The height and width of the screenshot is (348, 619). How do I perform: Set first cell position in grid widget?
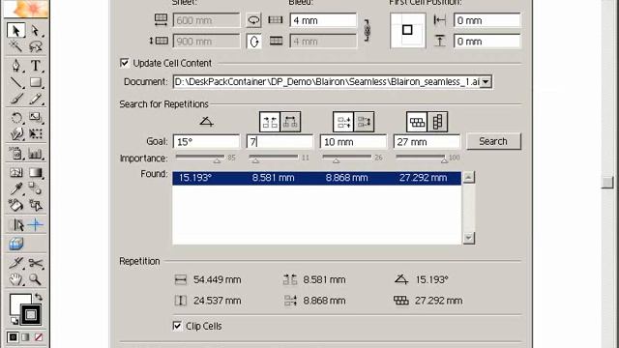coord(408,30)
